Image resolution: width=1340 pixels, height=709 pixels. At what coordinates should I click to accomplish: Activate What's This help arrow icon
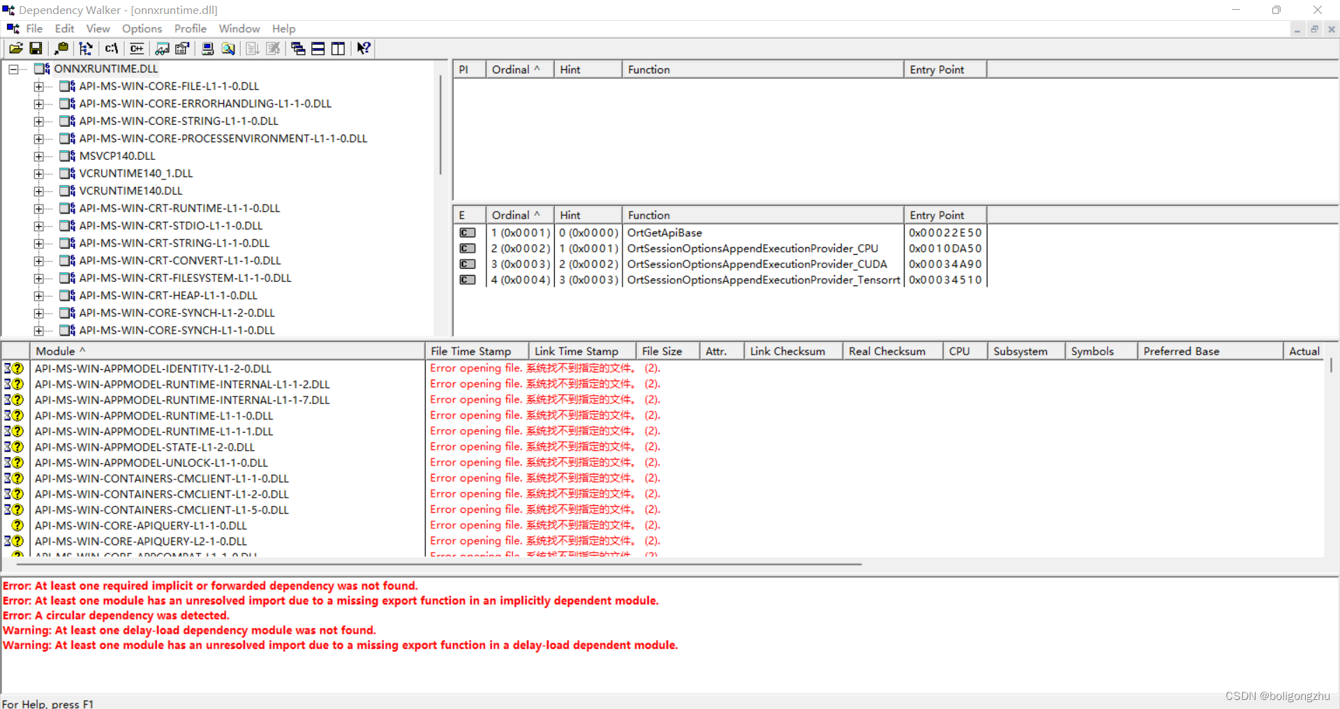(363, 48)
